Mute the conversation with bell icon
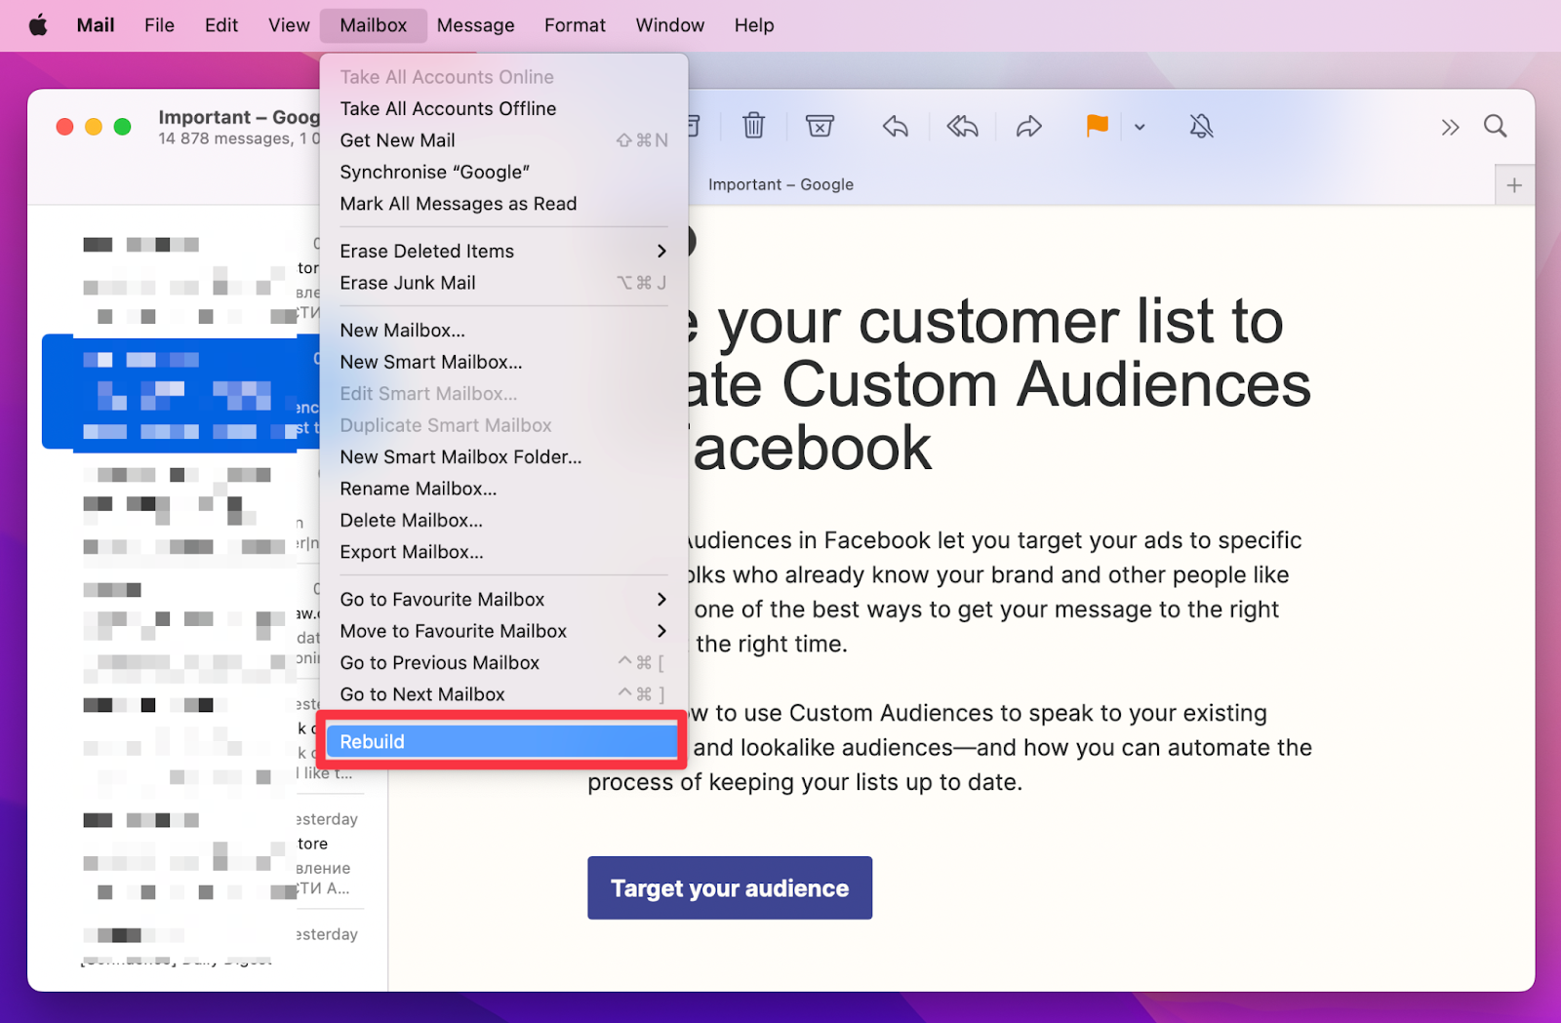The height and width of the screenshot is (1023, 1561). (x=1202, y=126)
